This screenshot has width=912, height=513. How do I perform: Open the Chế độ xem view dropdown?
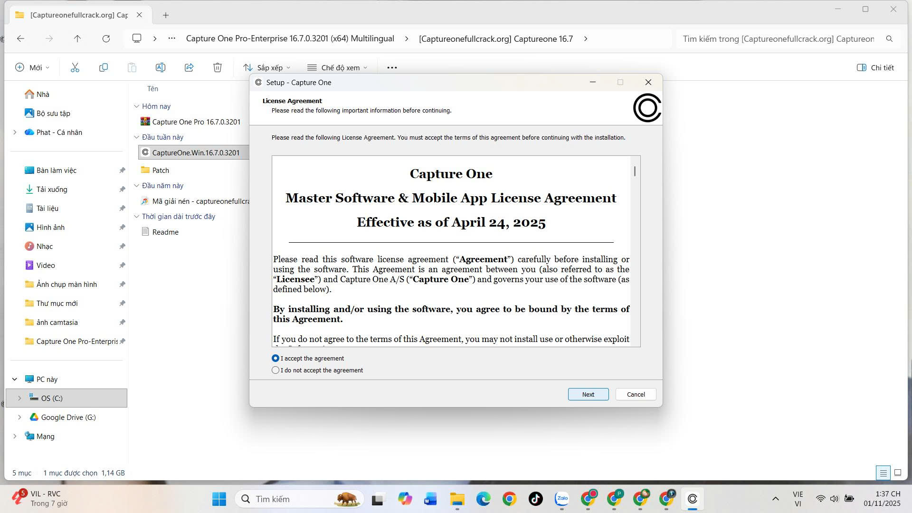pyautogui.click(x=337, y=67)
